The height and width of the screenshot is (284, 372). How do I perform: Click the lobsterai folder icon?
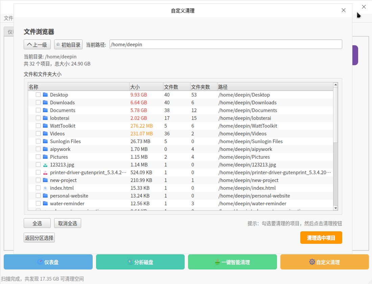click(45, 118)
